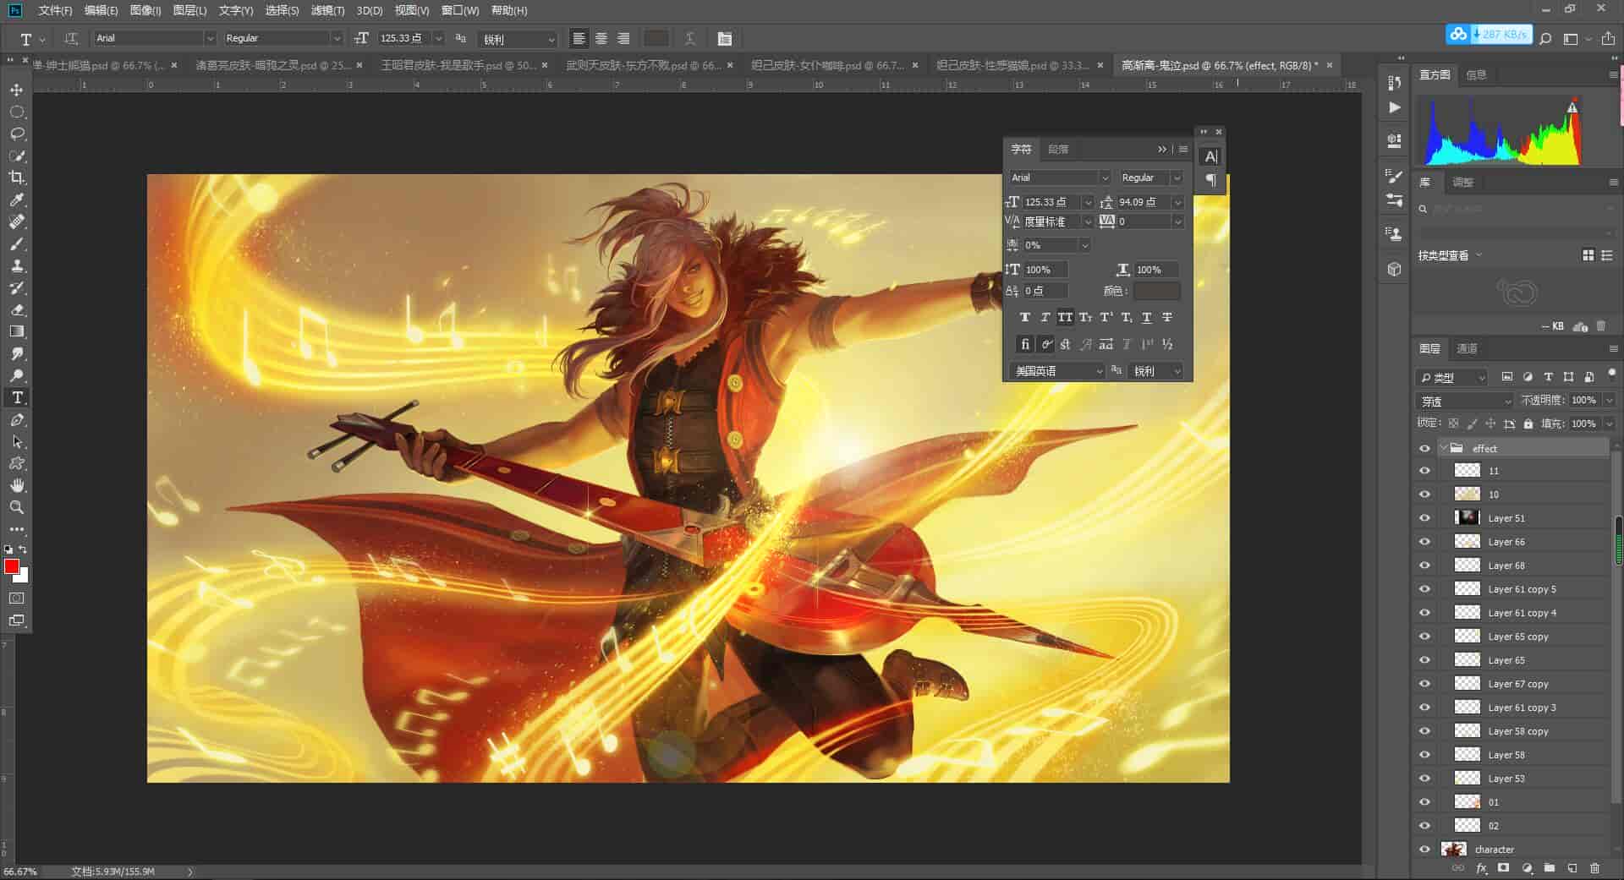Select the Crop tool
Screen dimensions: 1624x880
(17, 178)
